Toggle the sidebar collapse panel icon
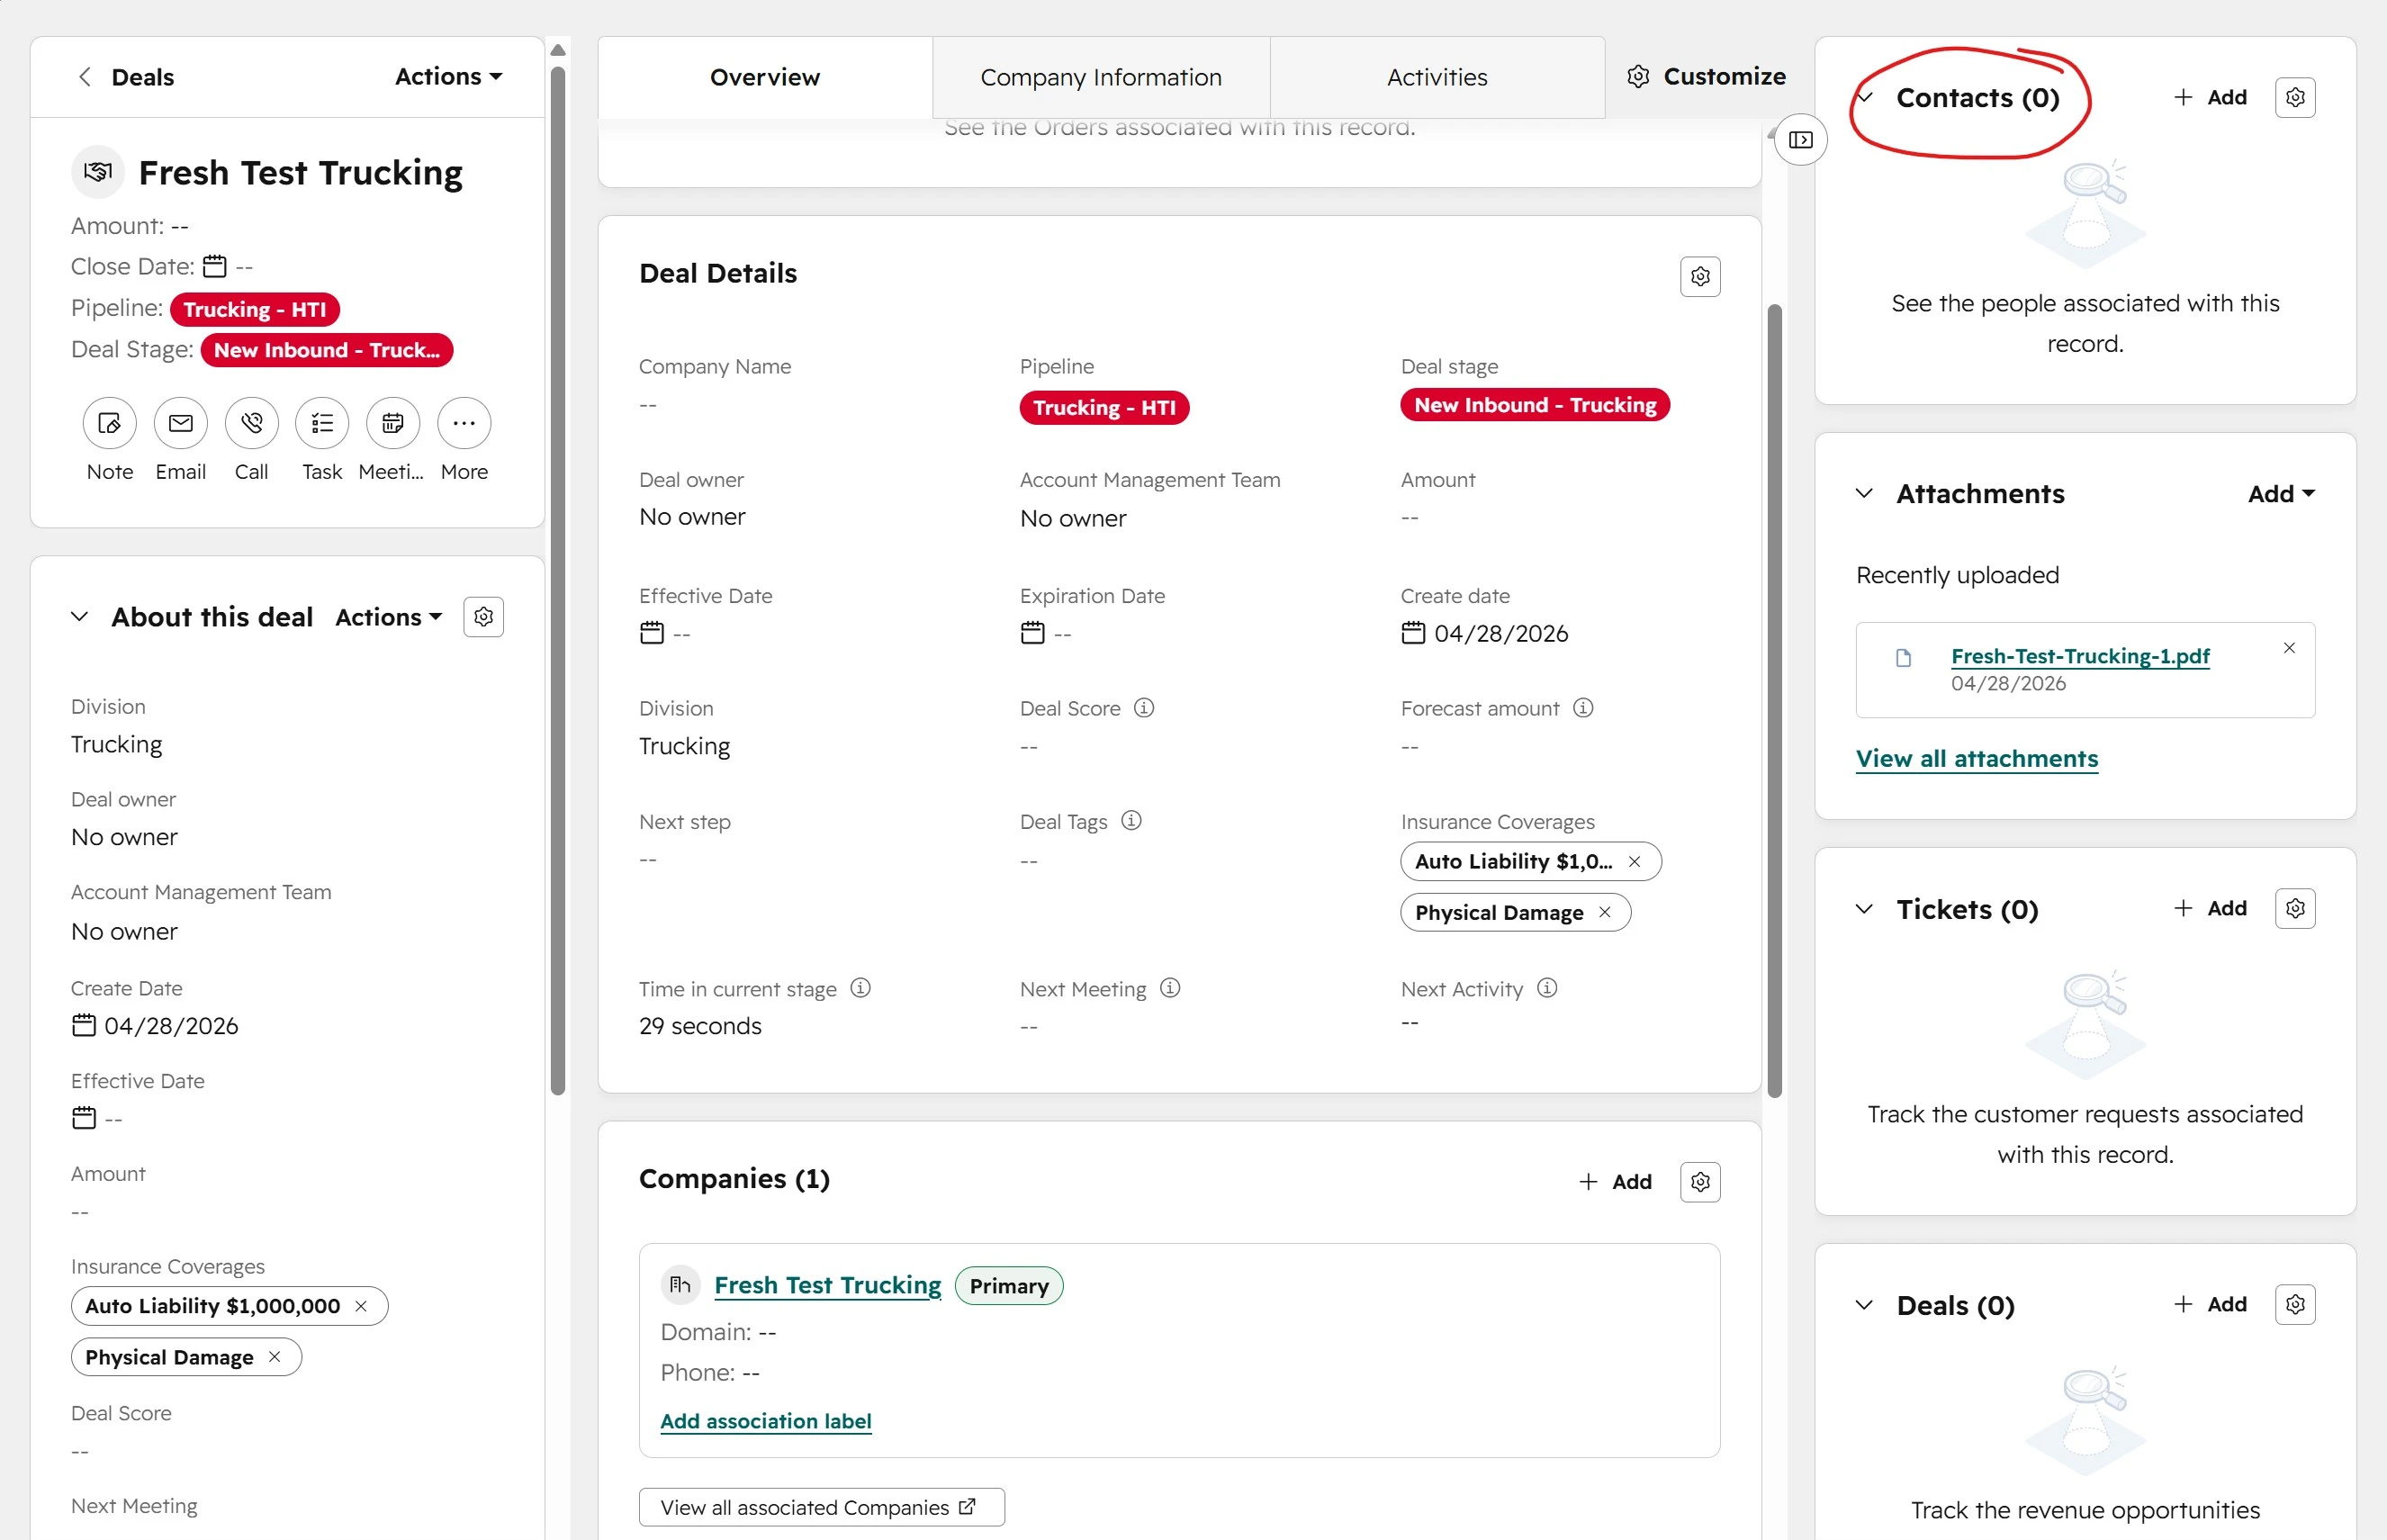The image size is (2387, 1540). tap(1800, 140)
